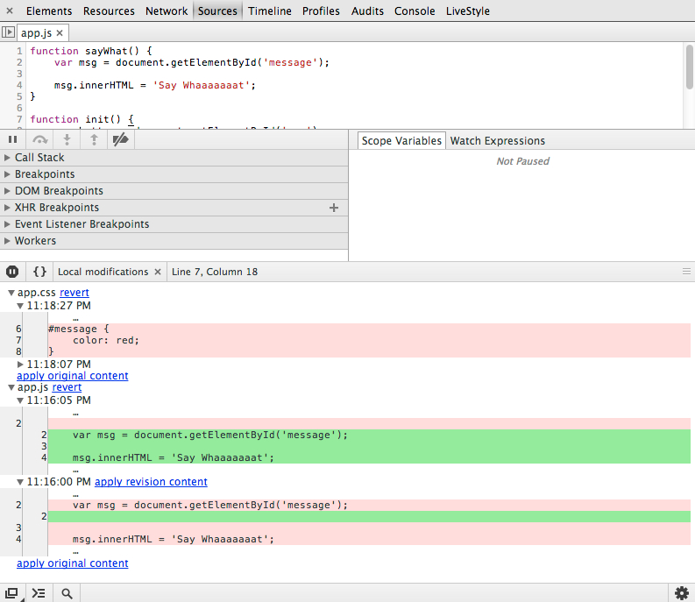Viewport: 695px width, 602px height.
Task: Collapse the 11:16:05 PM revision
Action: click(x=20, y=400)
